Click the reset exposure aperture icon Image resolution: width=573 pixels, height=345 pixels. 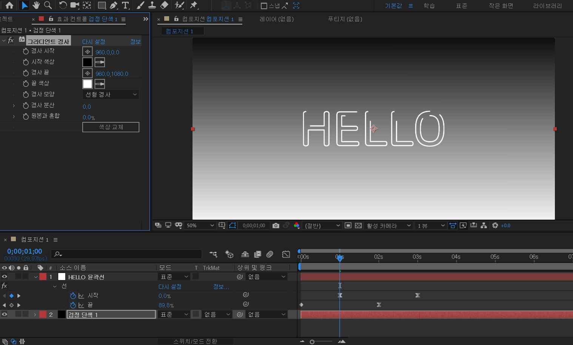[495, 225]
